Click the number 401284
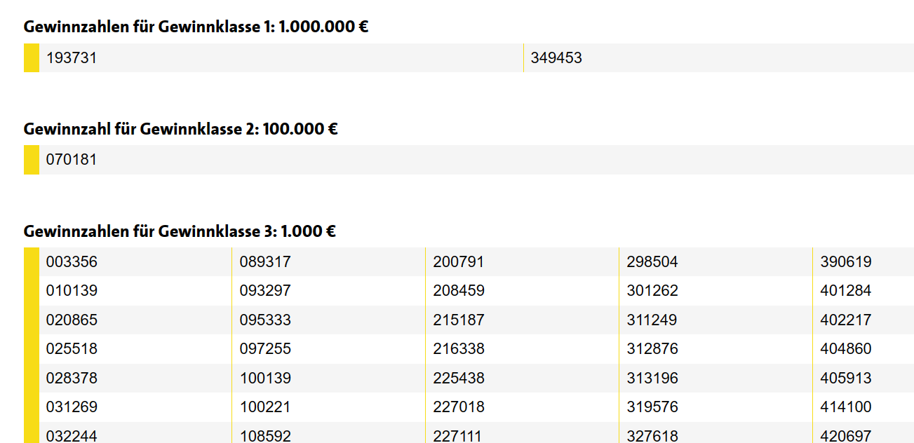914x443 pixels. [x=846, y=291]
